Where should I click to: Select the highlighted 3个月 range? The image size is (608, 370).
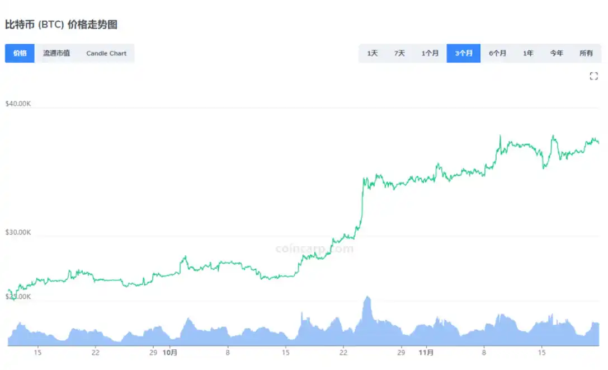pos(464,53)
